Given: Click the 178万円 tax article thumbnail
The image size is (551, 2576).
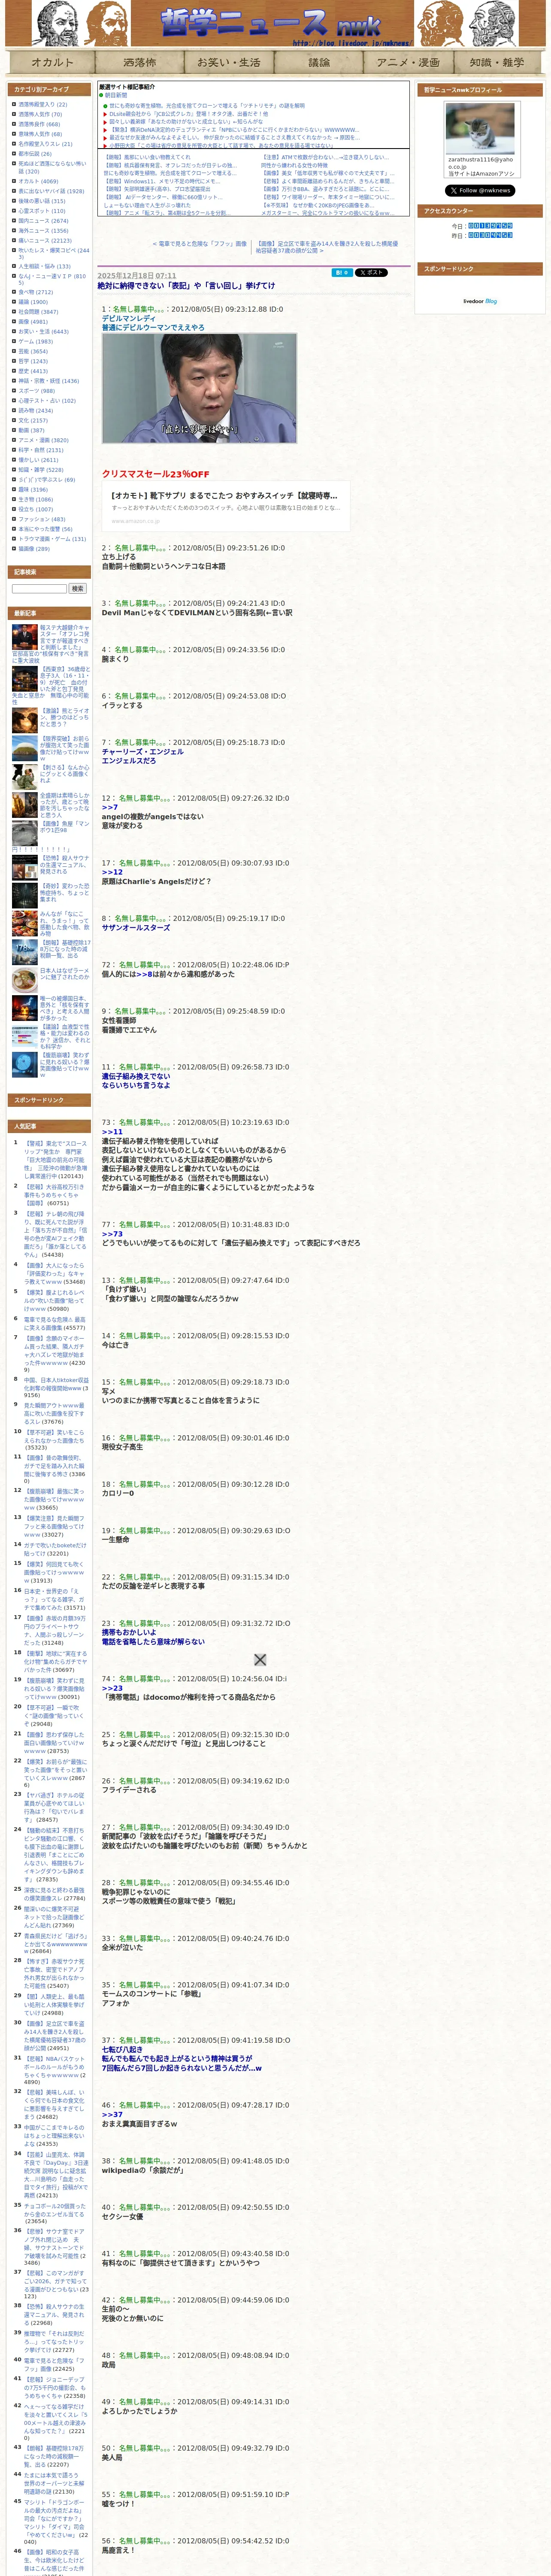Looking at the screenshot, I should coord(25,951).
